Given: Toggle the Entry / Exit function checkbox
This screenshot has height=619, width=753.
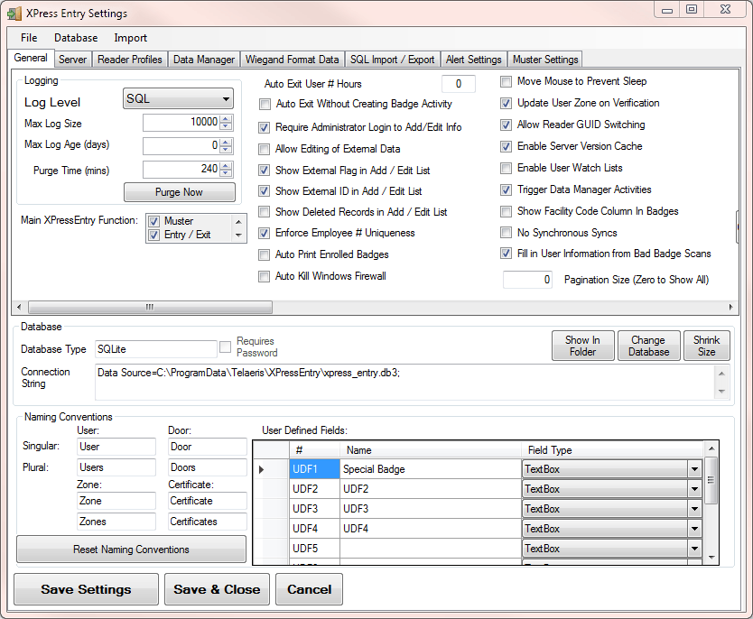Looking at the screenshot, I should pyautogui.click(x=154, y=236).
